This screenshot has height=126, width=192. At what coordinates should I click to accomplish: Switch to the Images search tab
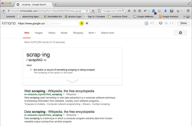click(x=39, y=33)
